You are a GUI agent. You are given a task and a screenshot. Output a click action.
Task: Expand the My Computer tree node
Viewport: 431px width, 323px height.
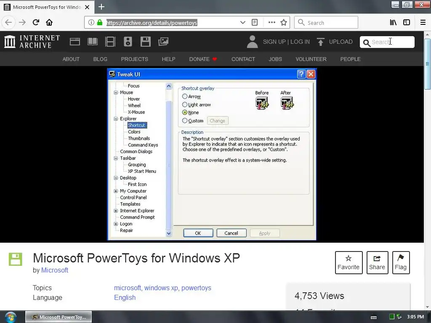116,191
